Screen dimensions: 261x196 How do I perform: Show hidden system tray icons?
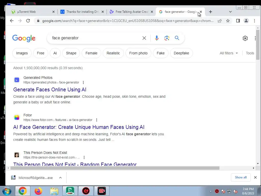tap(211, 191)
